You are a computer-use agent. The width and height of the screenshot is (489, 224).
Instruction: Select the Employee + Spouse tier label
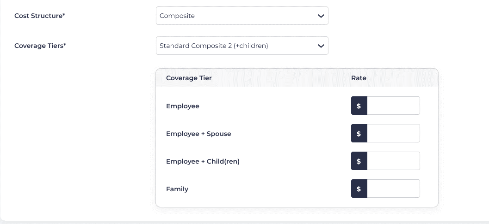(x=198, y=134)
